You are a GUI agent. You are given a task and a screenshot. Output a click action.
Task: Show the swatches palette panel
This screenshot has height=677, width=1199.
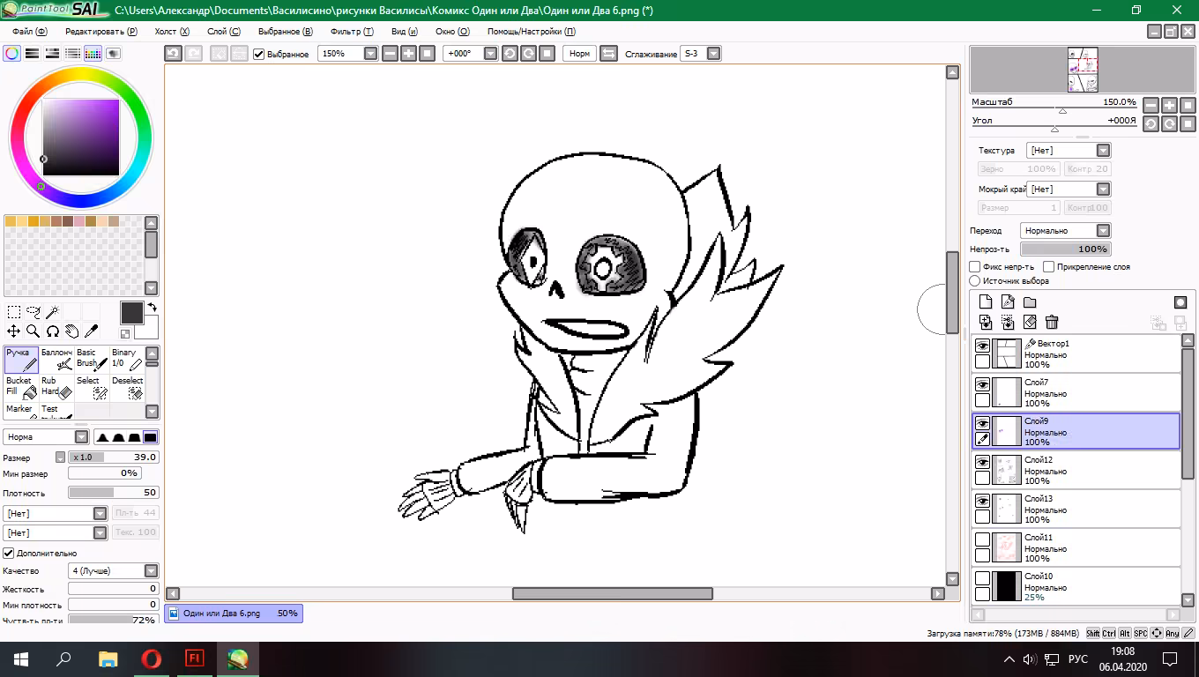pos(93,54)
